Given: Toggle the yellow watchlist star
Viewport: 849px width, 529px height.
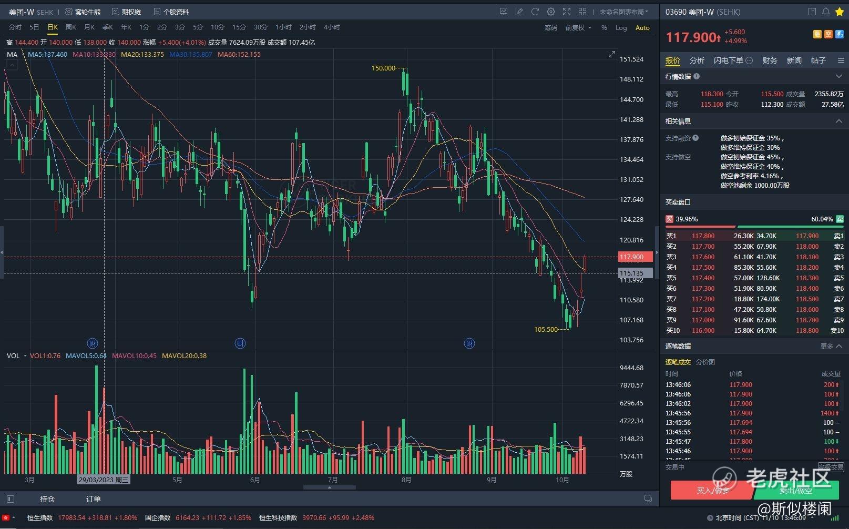Looking at the screenshot, I should click(840, 12).
